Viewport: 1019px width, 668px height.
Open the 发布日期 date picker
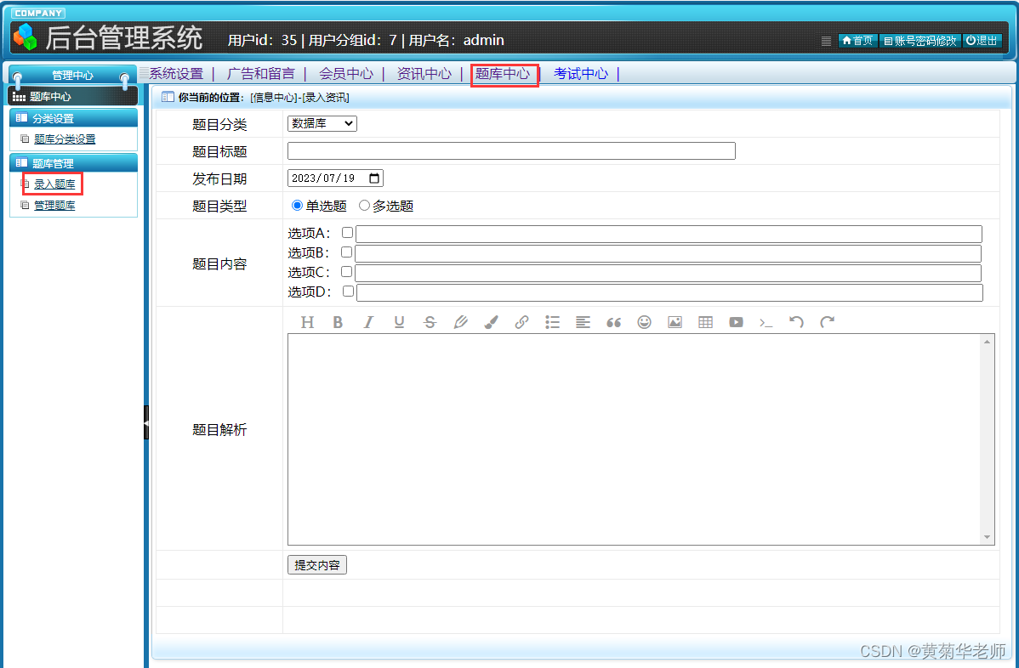(374, 178)
